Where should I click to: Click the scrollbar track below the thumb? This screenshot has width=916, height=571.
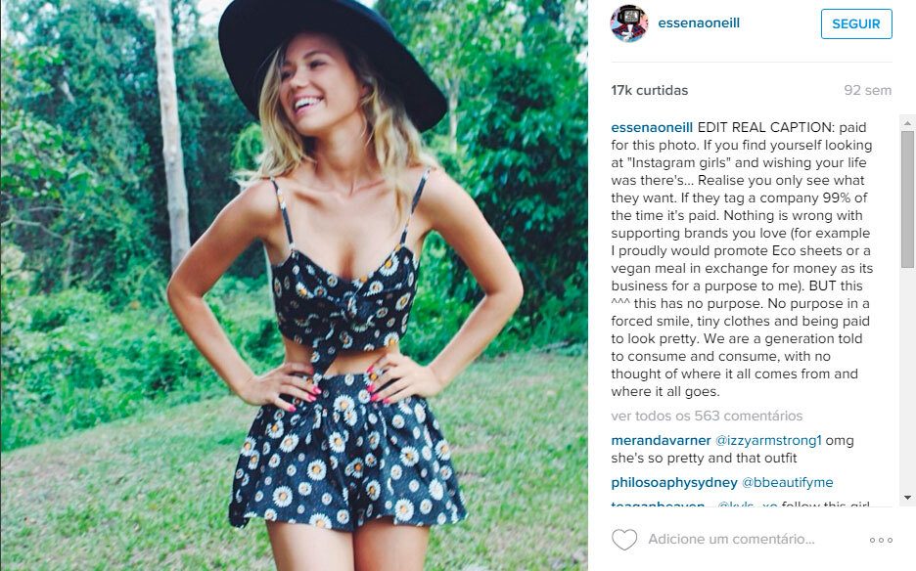907,379
